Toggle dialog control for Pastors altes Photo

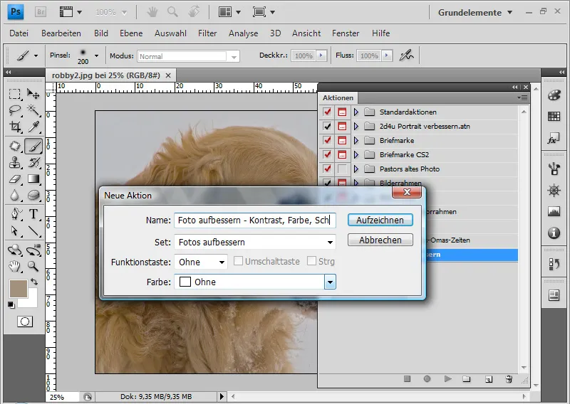pyautogui.click(x=342, y=169)
